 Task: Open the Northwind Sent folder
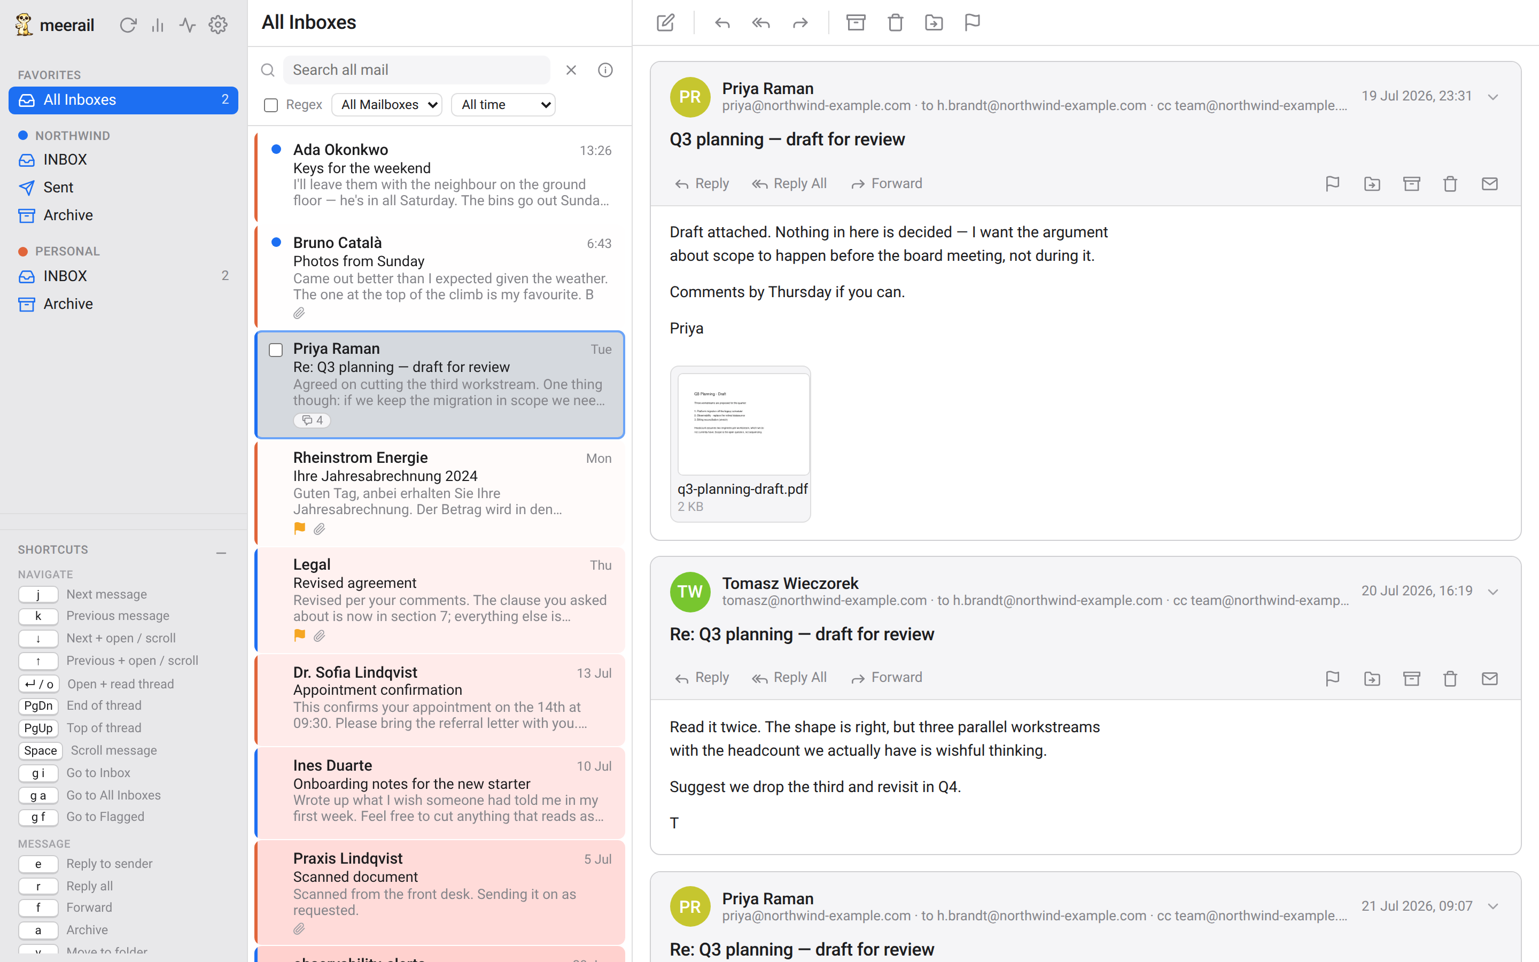coord(123,187)
